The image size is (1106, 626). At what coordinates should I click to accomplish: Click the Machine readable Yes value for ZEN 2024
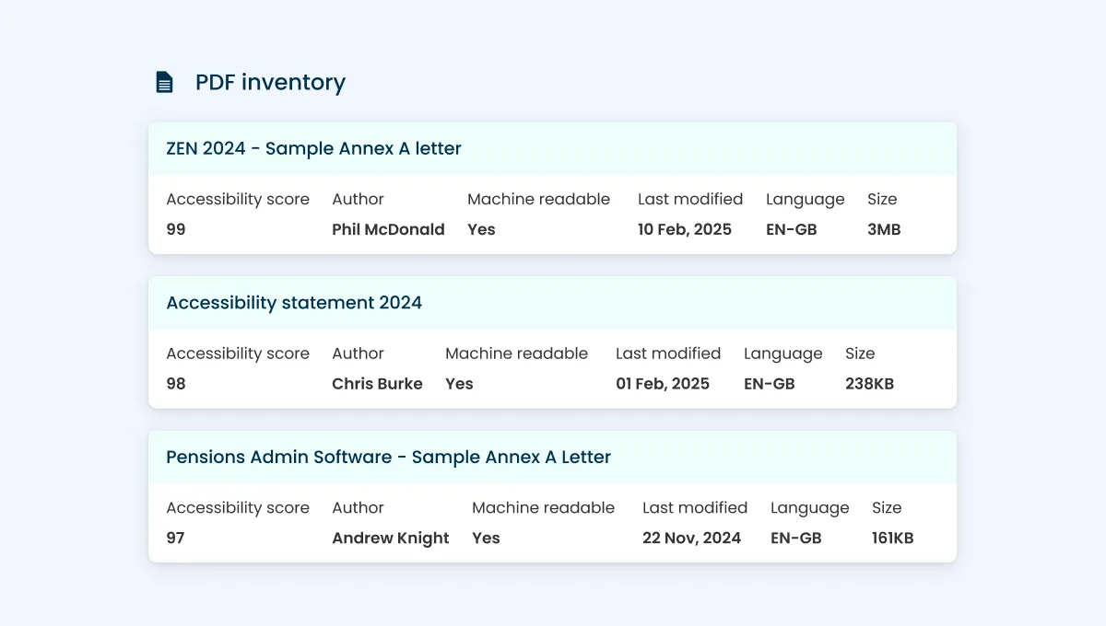click(481, 229)
